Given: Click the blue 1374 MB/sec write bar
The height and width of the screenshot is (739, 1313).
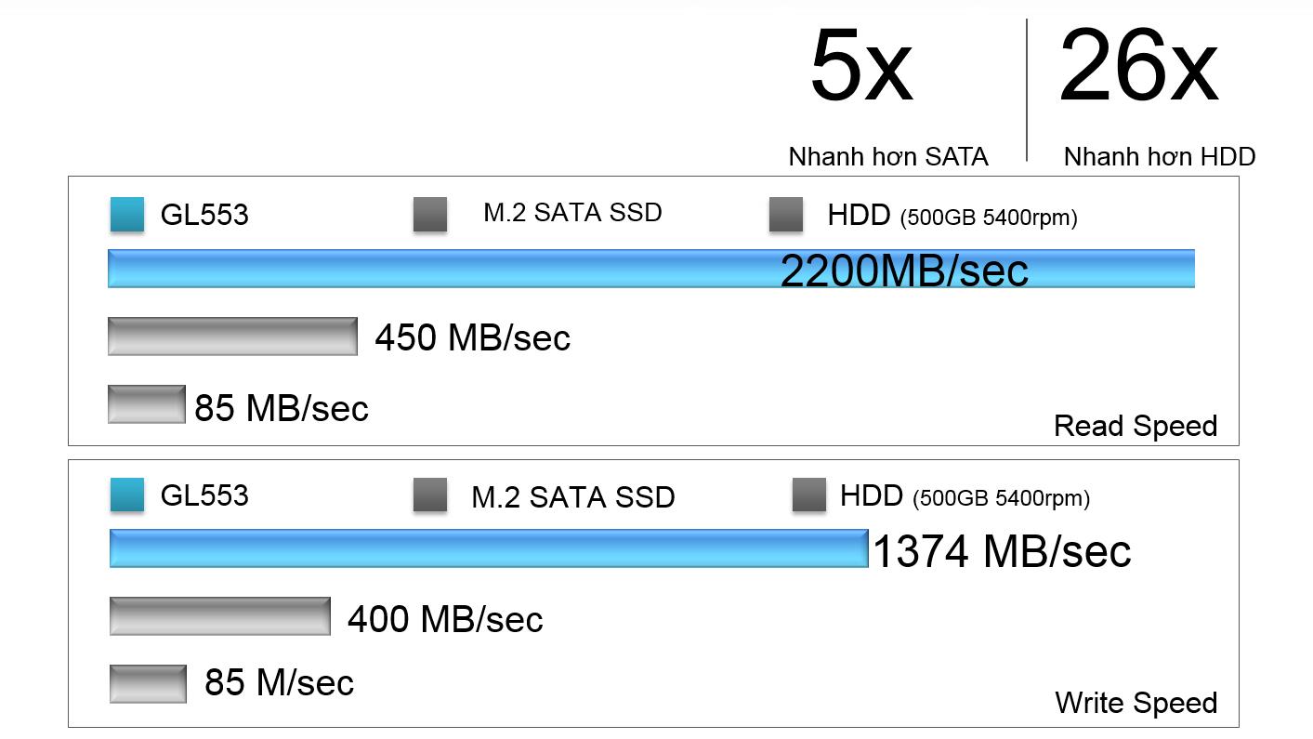Looking at the screenshot, I should coord(489,548).
